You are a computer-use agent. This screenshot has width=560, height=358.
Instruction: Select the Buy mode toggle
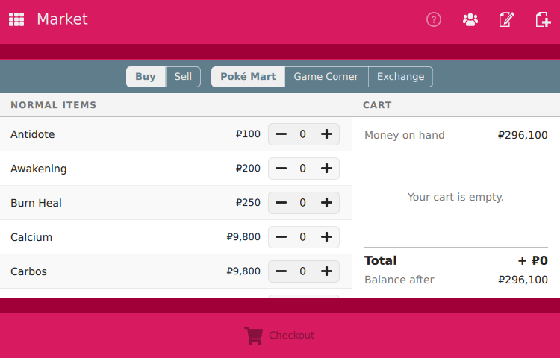(146, 77)
